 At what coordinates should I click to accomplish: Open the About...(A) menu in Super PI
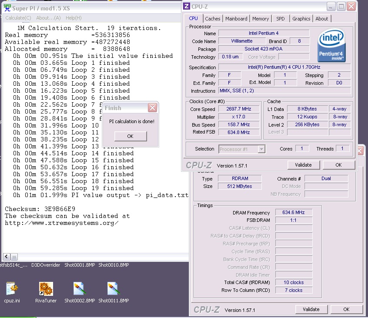48,18
